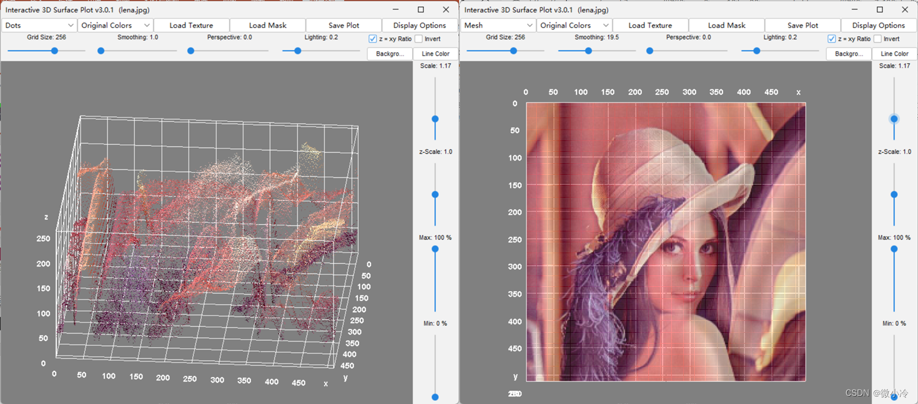Click Load Texture in right window
Viewport: 918px width, 404px height.
click(650, 26)
